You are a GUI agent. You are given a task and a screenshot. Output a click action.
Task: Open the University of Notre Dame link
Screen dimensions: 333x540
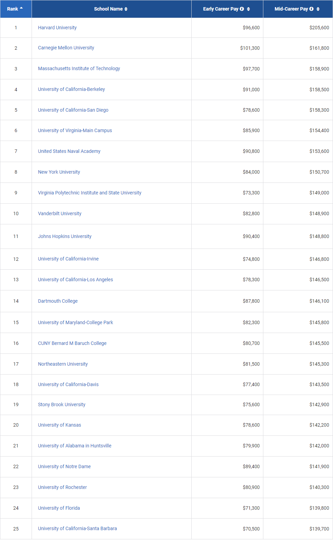click(x=64, y=466)
